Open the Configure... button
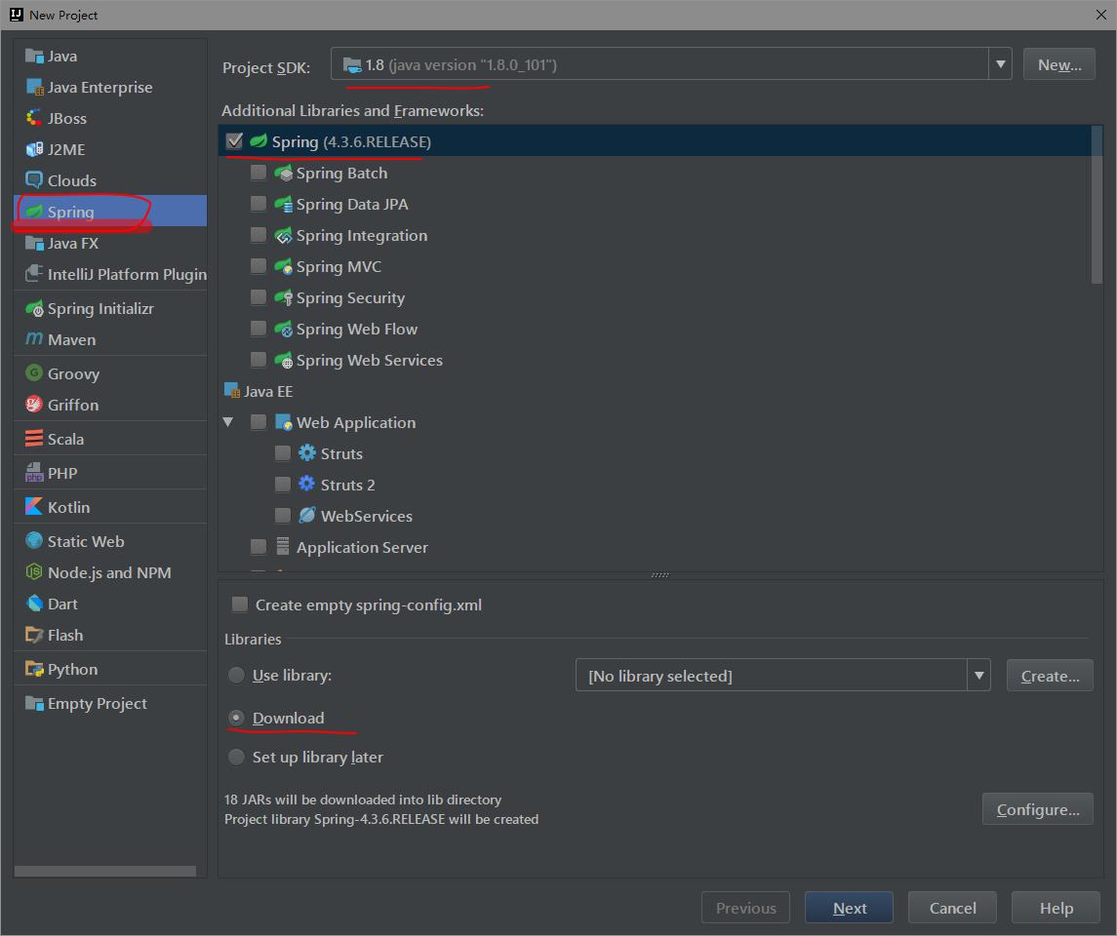This screenshot has height=936, width=1117. (x=1037, y=808)
